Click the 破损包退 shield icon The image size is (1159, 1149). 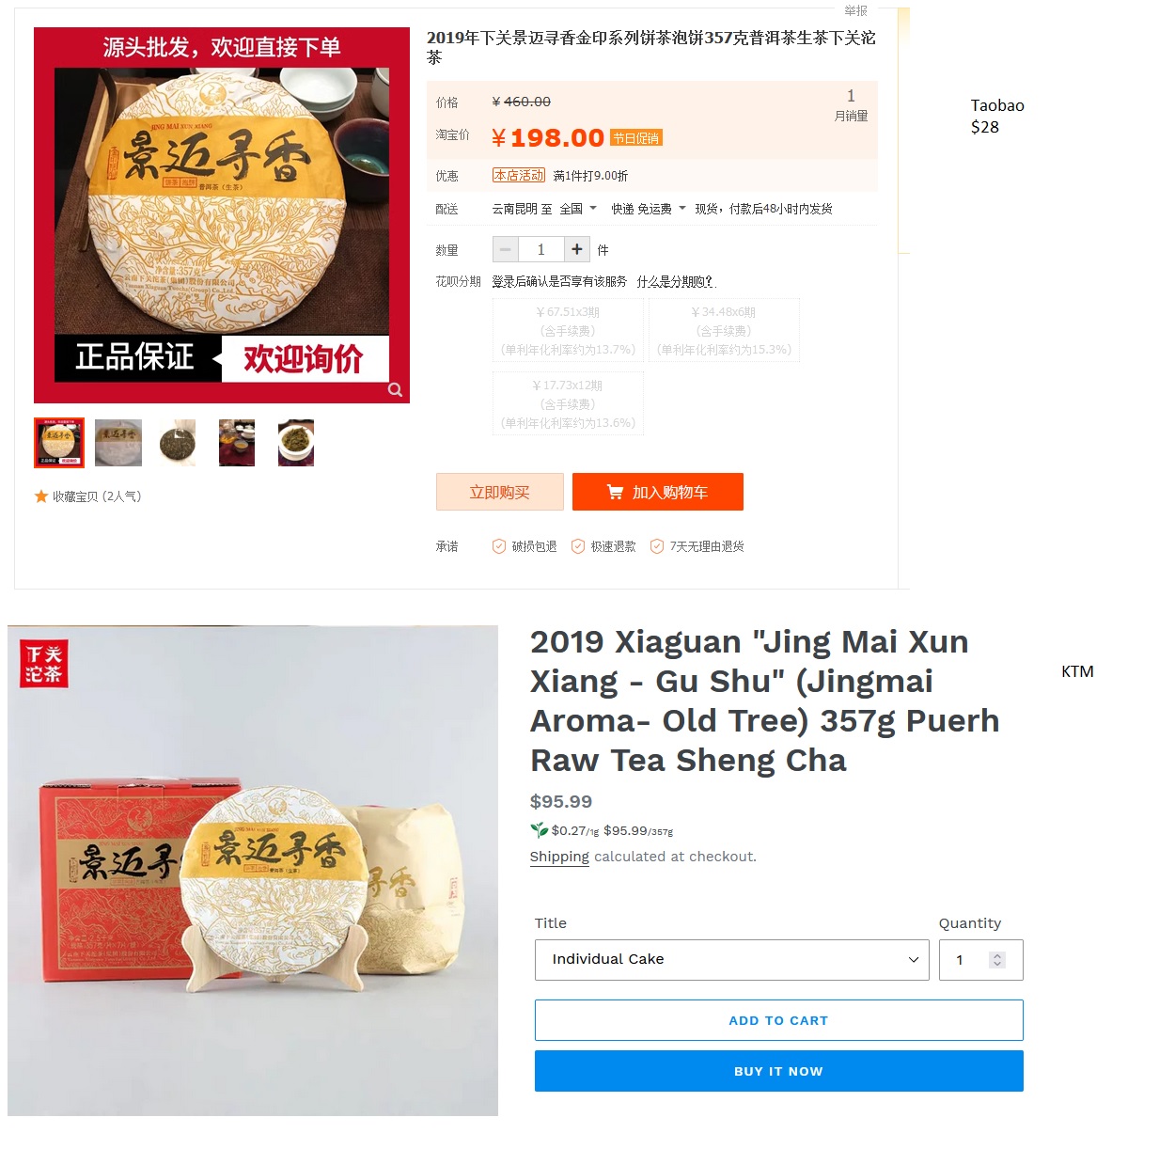tap(499, 546)
